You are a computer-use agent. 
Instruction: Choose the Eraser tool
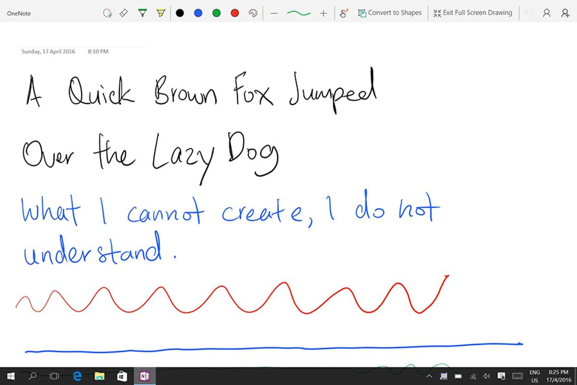pos(124,13)
